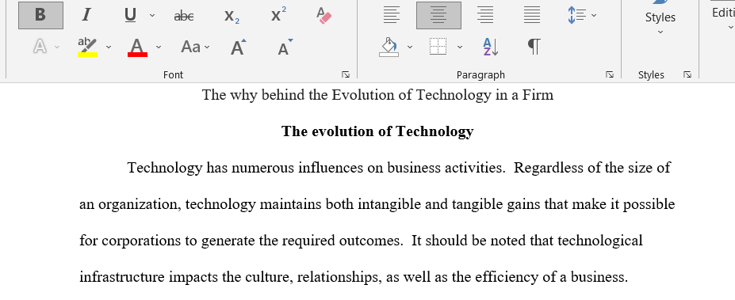
Task: Align text left
Action: 392,16
